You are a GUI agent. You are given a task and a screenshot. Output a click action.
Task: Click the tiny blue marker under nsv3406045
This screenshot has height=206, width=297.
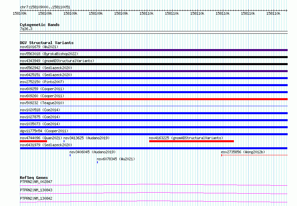70,155
